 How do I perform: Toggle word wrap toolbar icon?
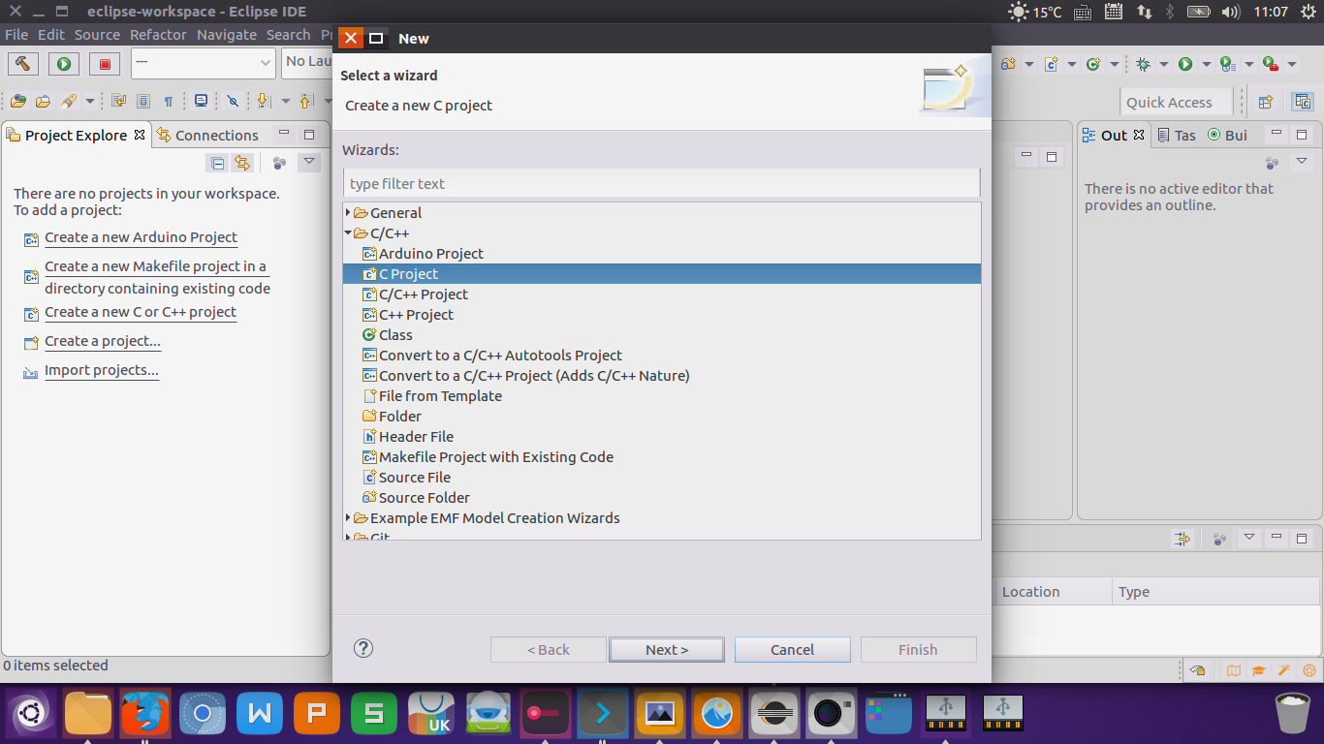(119, 101)
